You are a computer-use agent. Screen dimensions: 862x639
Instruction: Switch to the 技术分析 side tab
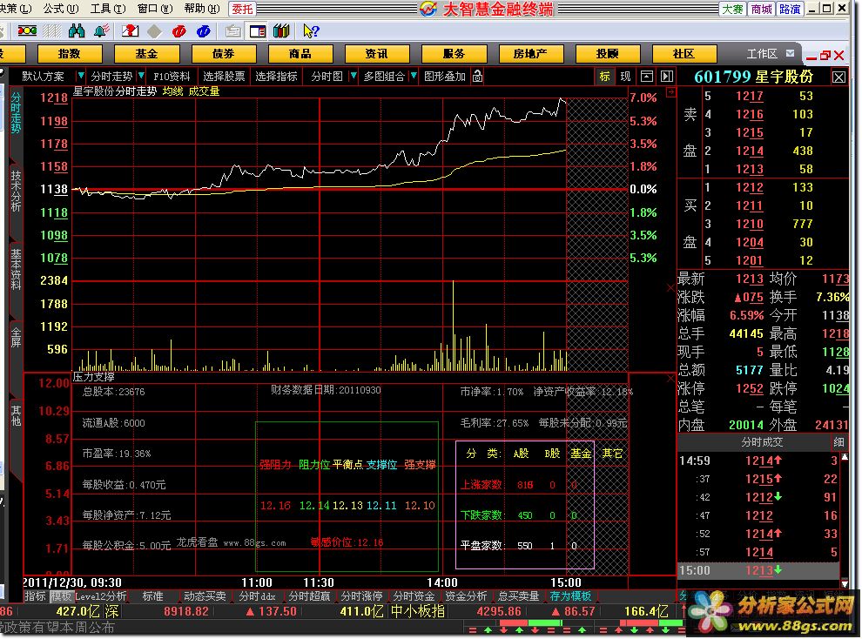[x=16, y=191]
